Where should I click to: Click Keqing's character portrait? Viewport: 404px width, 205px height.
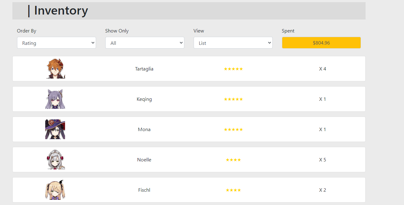55,99
